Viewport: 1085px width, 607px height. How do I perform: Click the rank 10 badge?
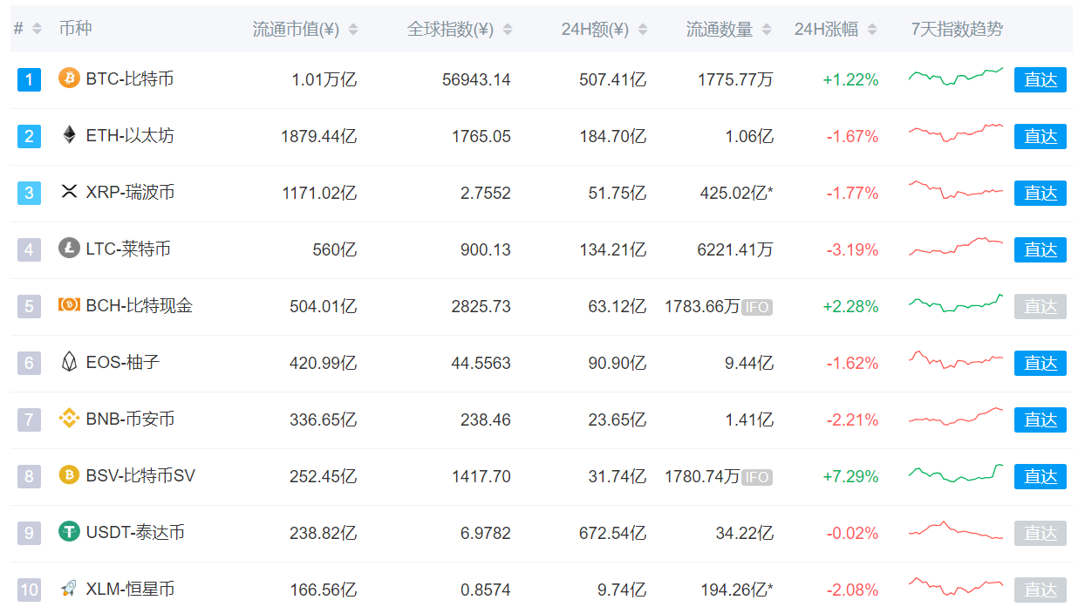point(29,590)
